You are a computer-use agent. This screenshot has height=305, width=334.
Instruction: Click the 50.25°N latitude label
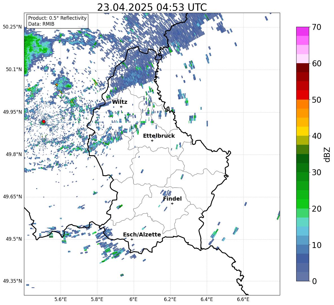[12, 27]
